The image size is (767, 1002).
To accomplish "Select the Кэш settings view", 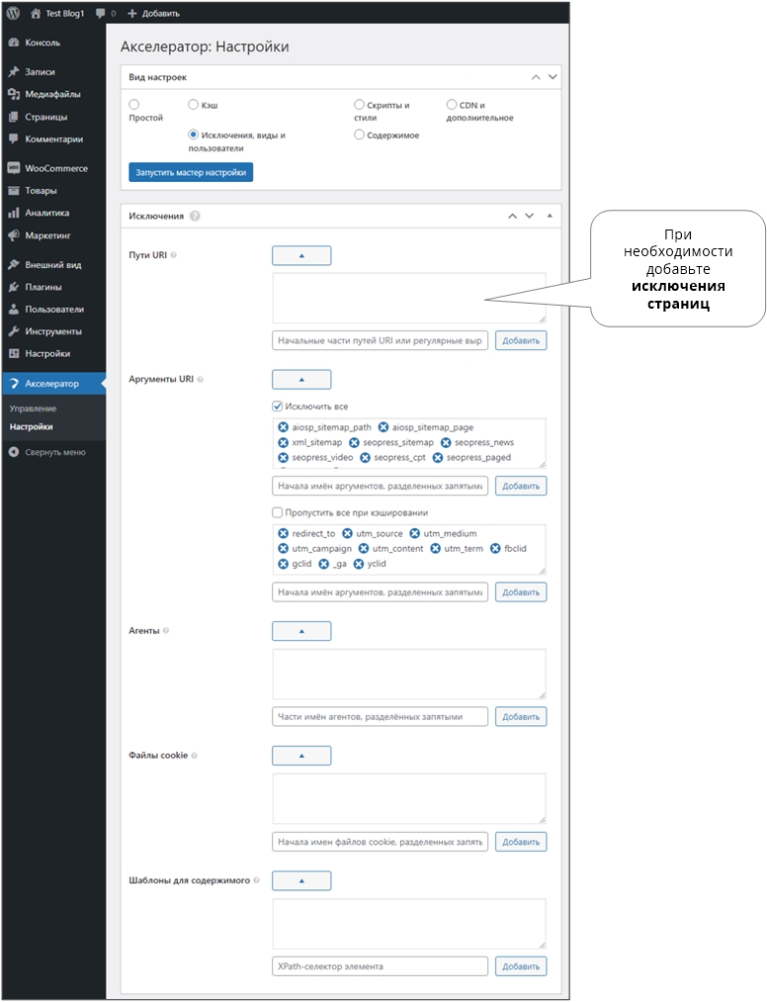I will 193,104.
